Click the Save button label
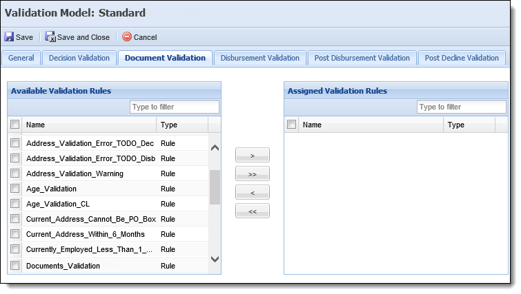The image size is (521, 294). [25, 37]
